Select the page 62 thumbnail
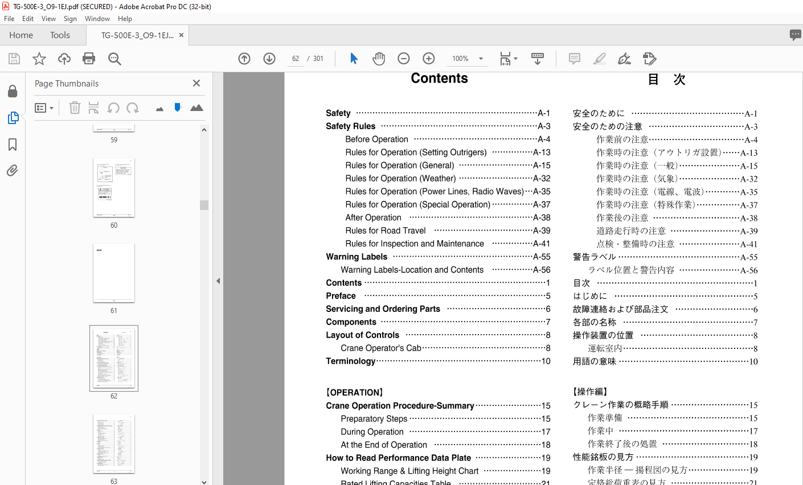 114,358
